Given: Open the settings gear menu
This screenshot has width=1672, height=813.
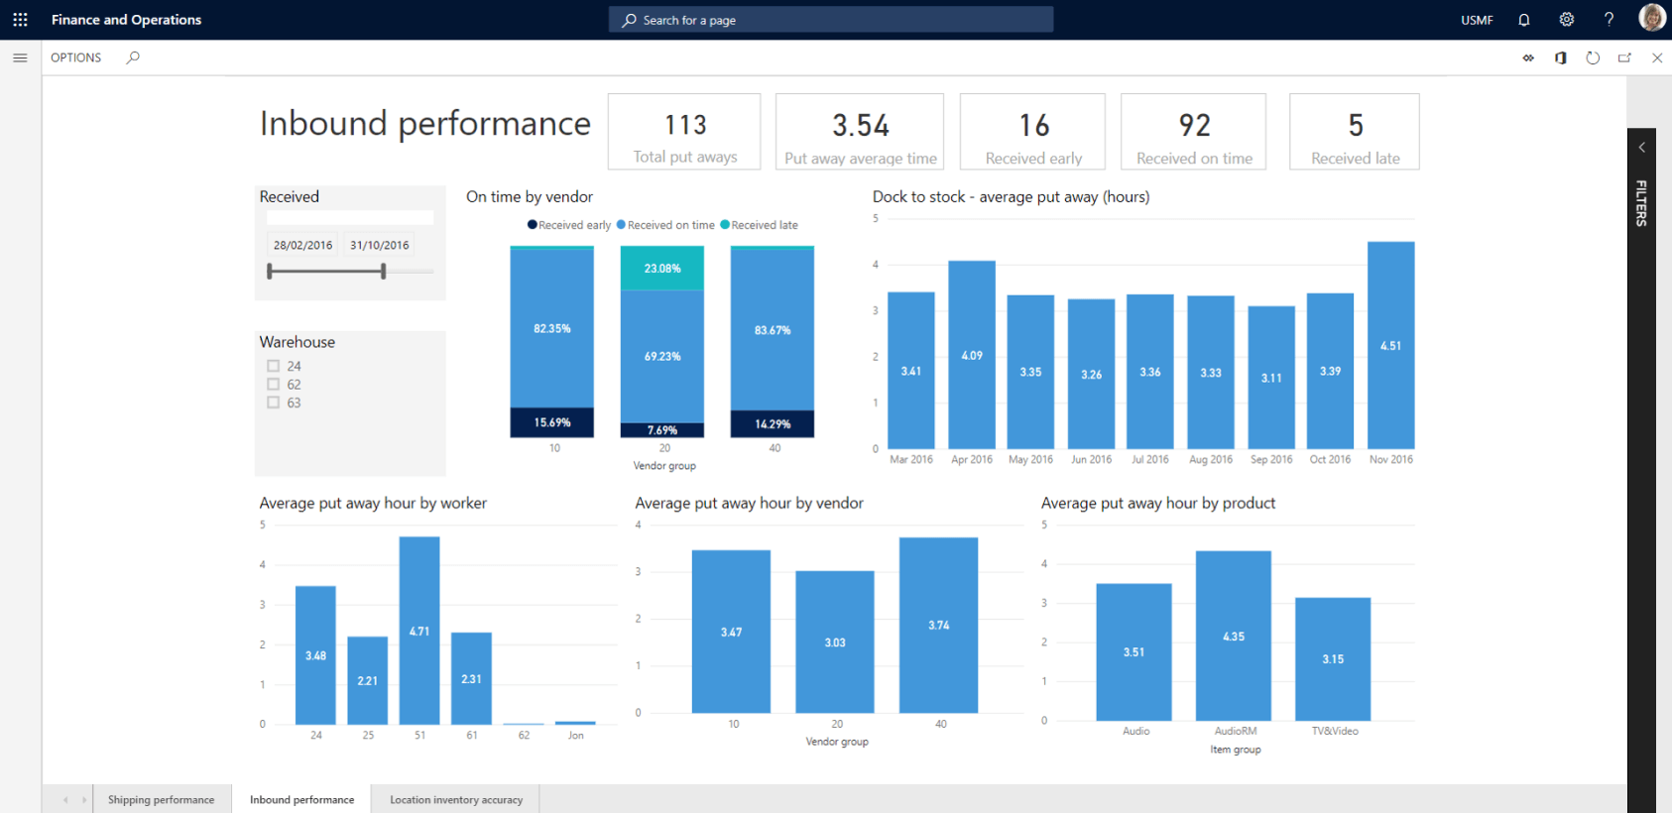Looking at the screenshot, I should point(1567,20).
